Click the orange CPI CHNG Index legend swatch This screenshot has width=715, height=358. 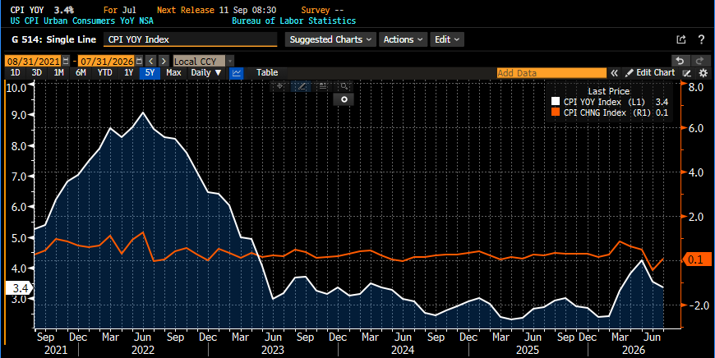(556, 112)
